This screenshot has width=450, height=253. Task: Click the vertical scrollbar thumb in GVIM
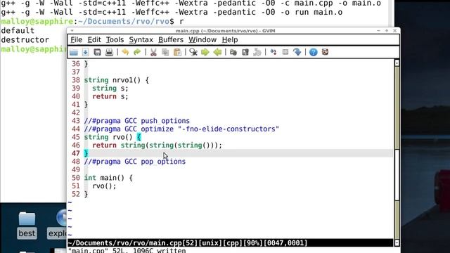tap(397, 175)
